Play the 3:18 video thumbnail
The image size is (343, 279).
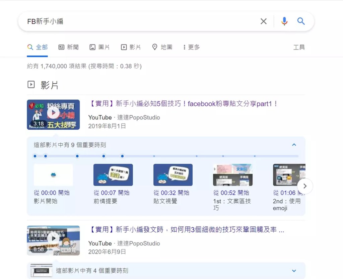coord(53,115)
